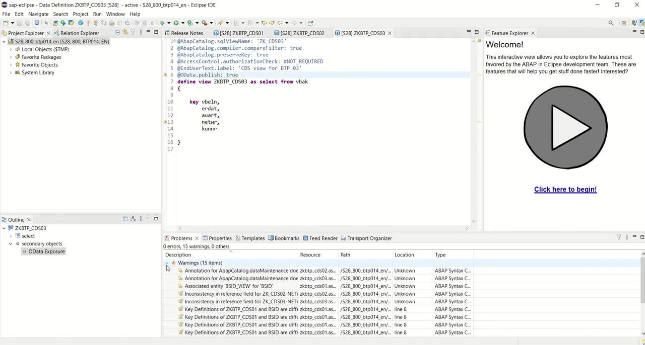
Task: Click the warning marker on line 13
Action: pyautogui.click(x=165, y=122)
